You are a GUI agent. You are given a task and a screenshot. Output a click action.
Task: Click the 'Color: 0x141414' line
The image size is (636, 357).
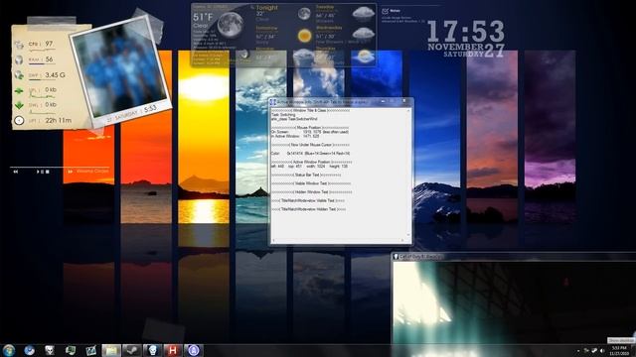click(x=310, y=154)
